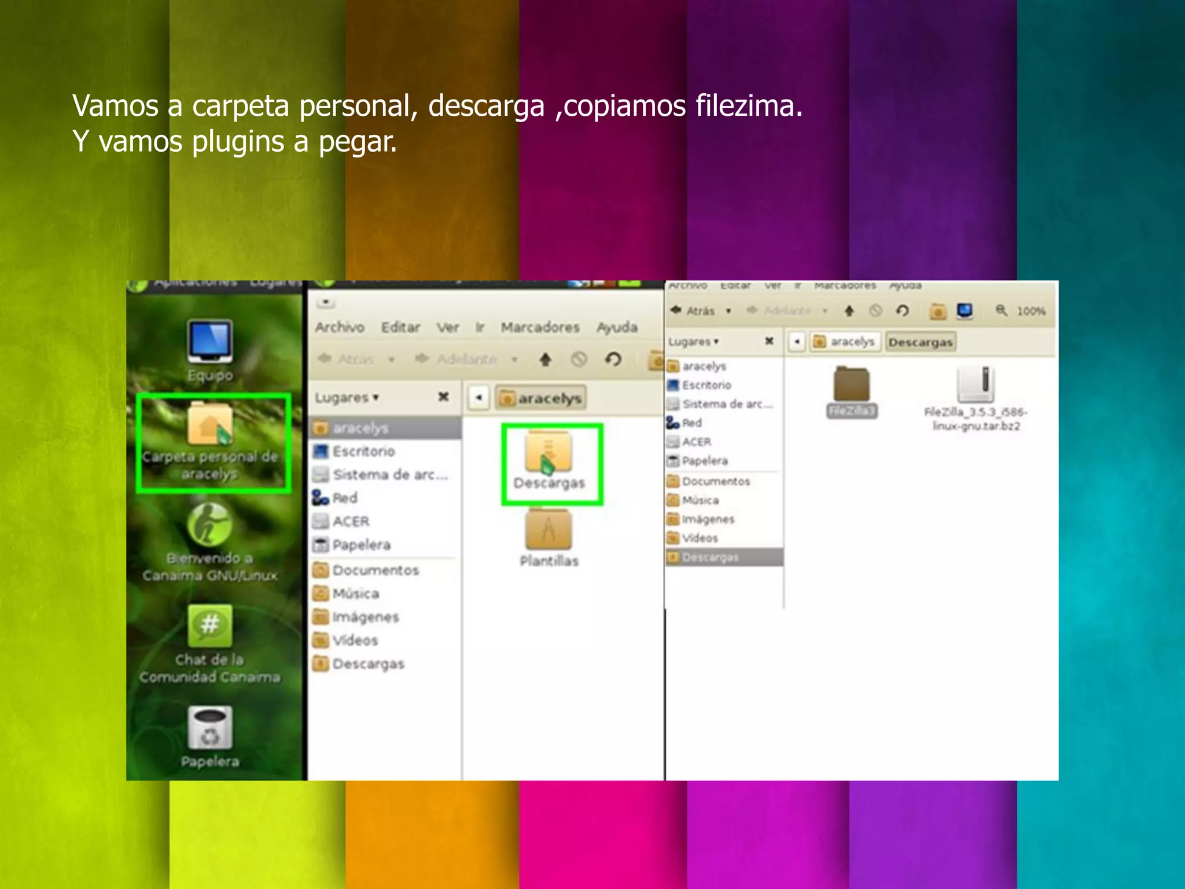Select highlighted Descargas in Descargas window sidebar

[724, 557]
